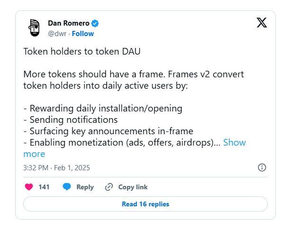Click the tweet info circle icon
Viewport: 290px width, 231px height.
(262, 167)
